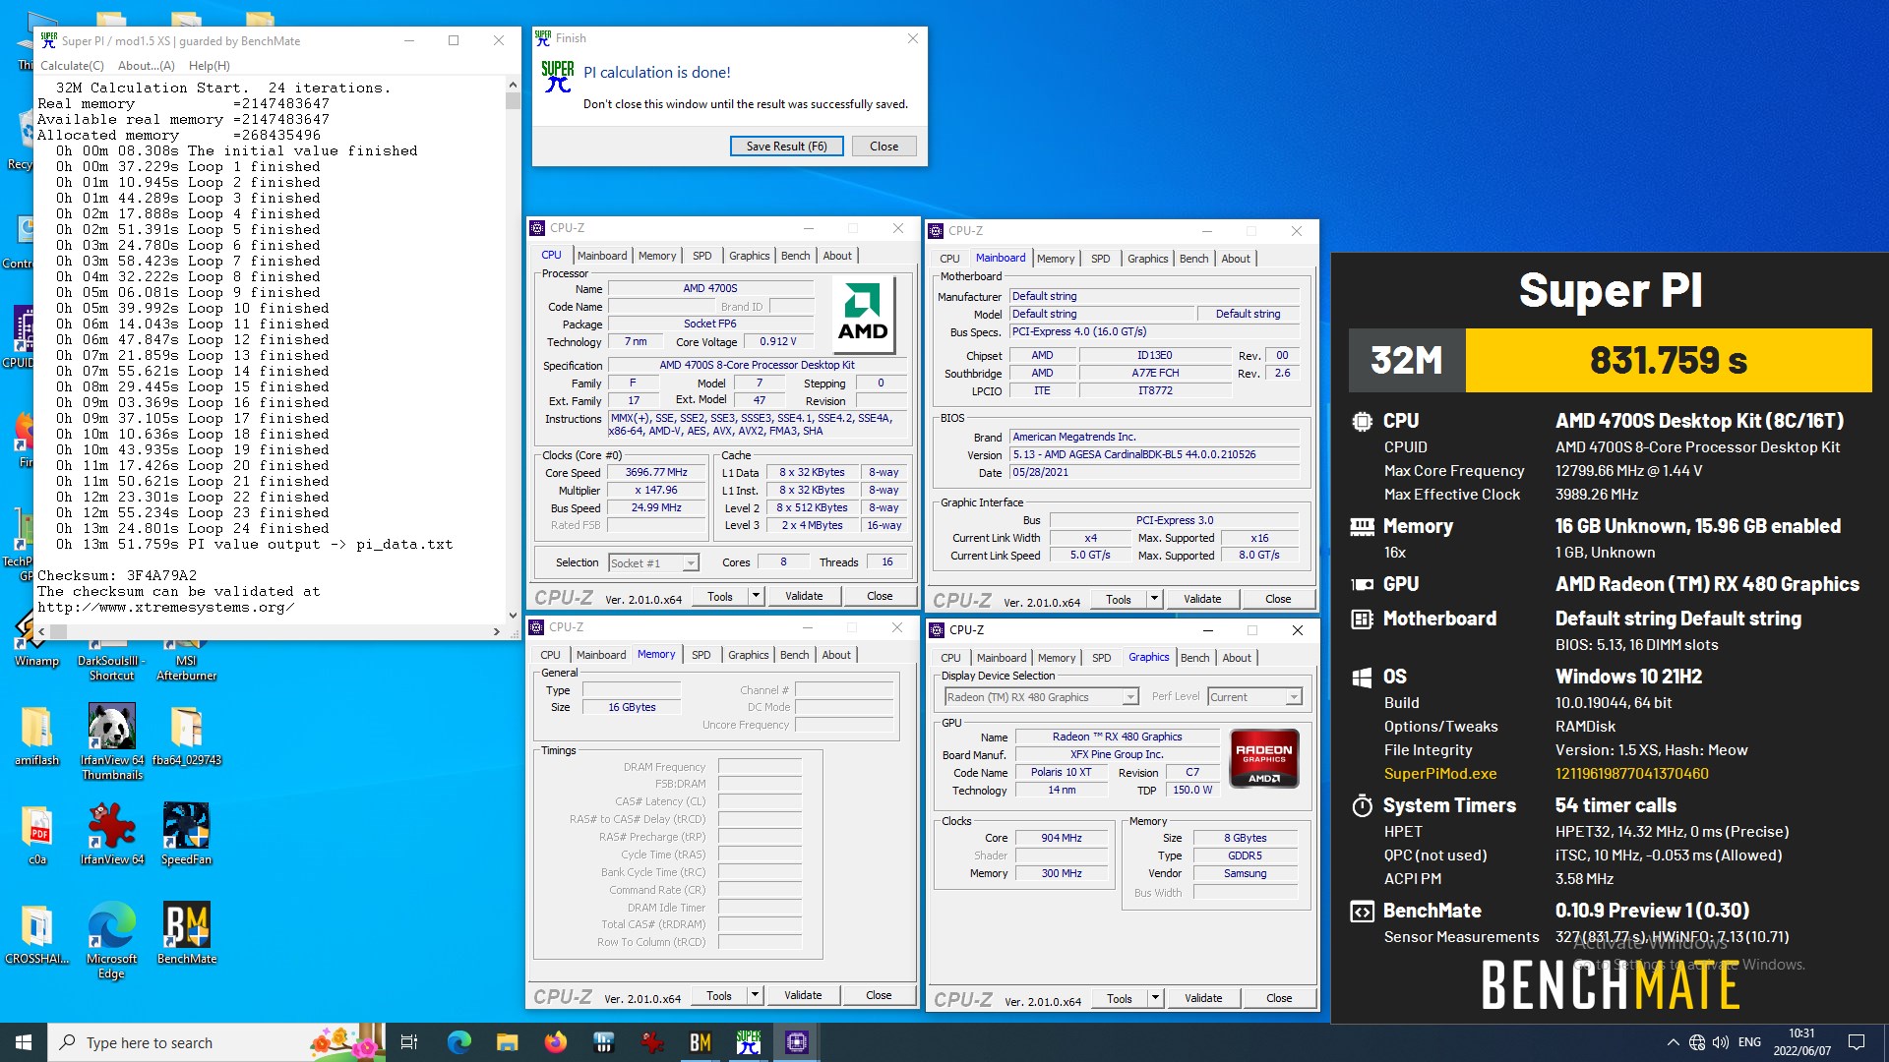Click the Windows 10 21H2 OS text
The width and height of the screenshot is (1889, 1062).
coord(1628,677)
